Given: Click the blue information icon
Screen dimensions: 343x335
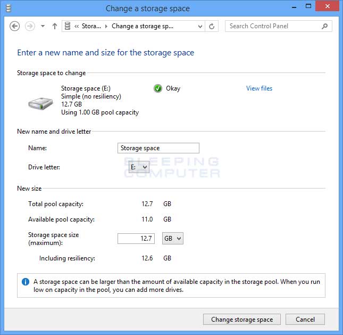Looking at the screenshot, I should (x=26, y=282).
